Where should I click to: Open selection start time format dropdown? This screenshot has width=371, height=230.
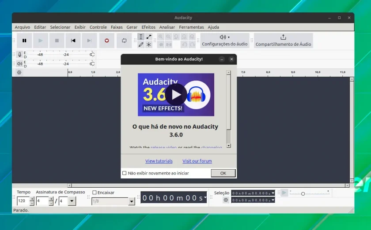click(273, 193)
